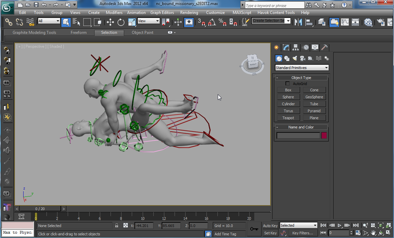Click the Key Filters button
This screenshot has height=238, width=394.
point(302,233)
